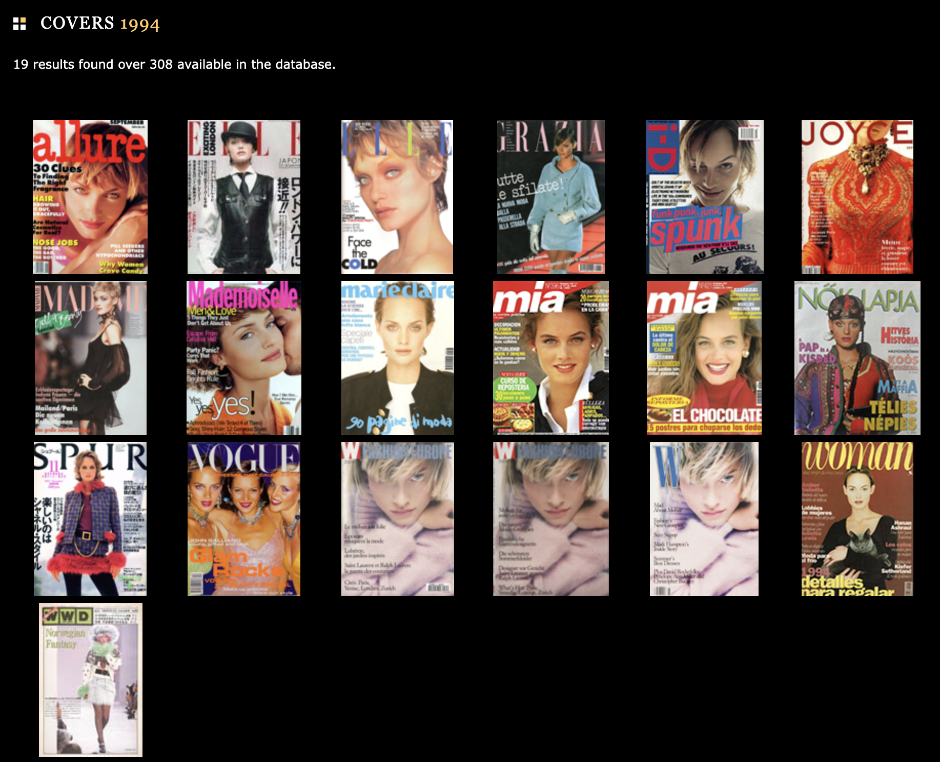Select the Vogue 'Glam Rocks' cover
The image size is (940, 762).
244,519
